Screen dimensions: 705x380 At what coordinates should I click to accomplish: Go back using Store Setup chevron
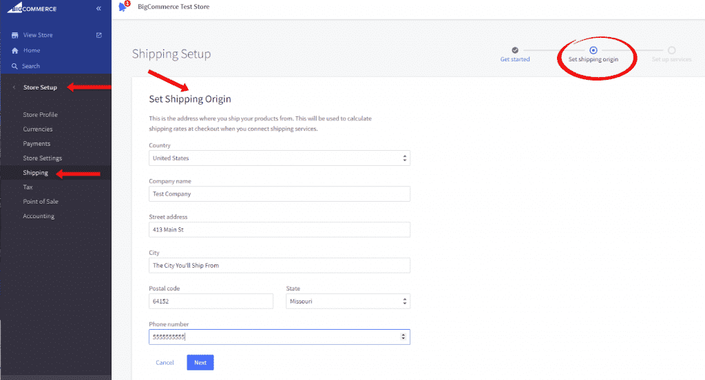click(14, 87)
